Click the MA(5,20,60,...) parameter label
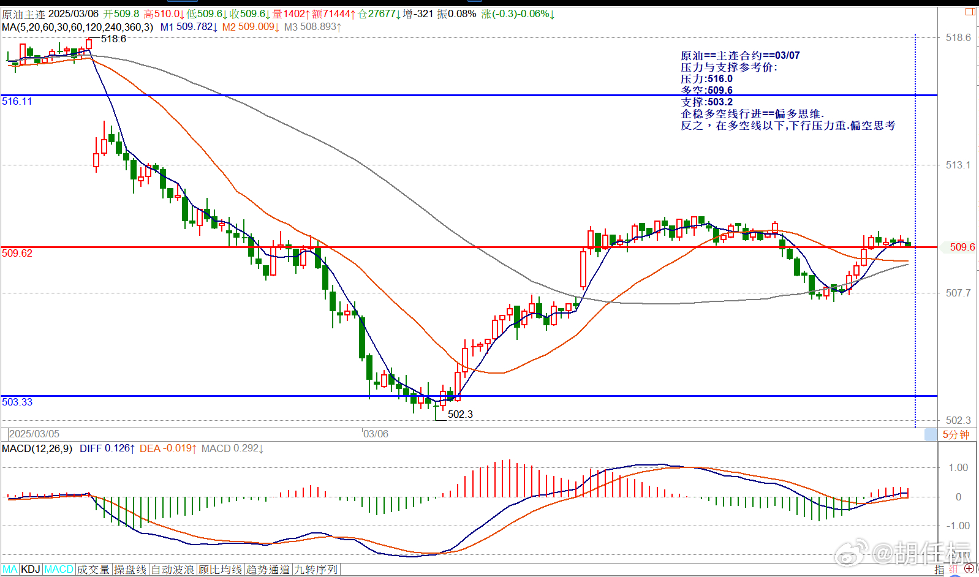979x577 pixels. (77, 27)
